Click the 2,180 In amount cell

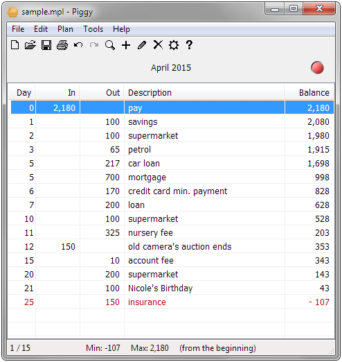(57, 107)
